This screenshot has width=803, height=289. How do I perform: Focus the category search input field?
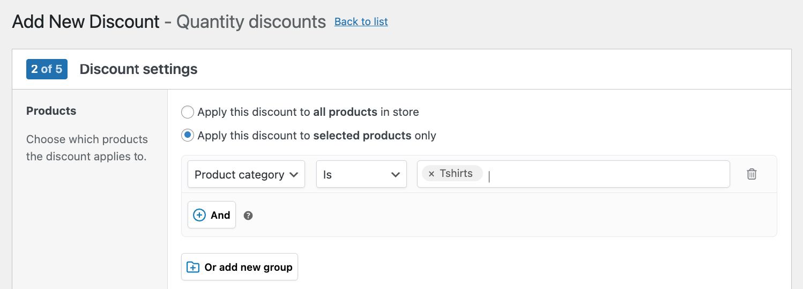[x=606, y=175]
